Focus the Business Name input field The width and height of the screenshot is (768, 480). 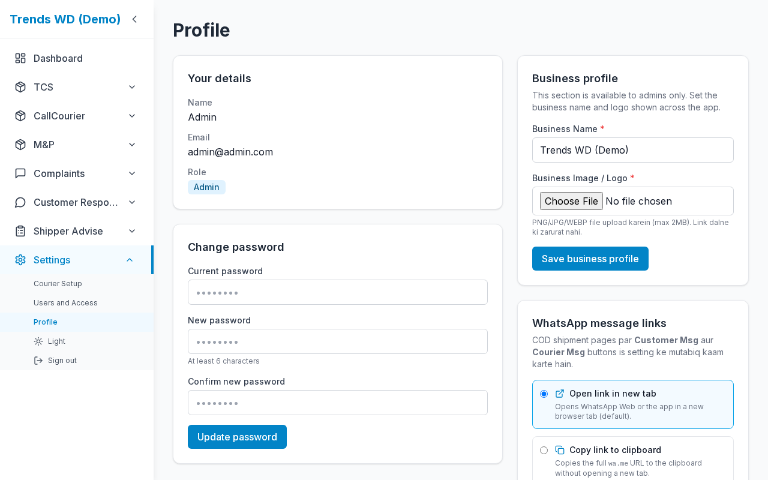[x=633, y=150]
